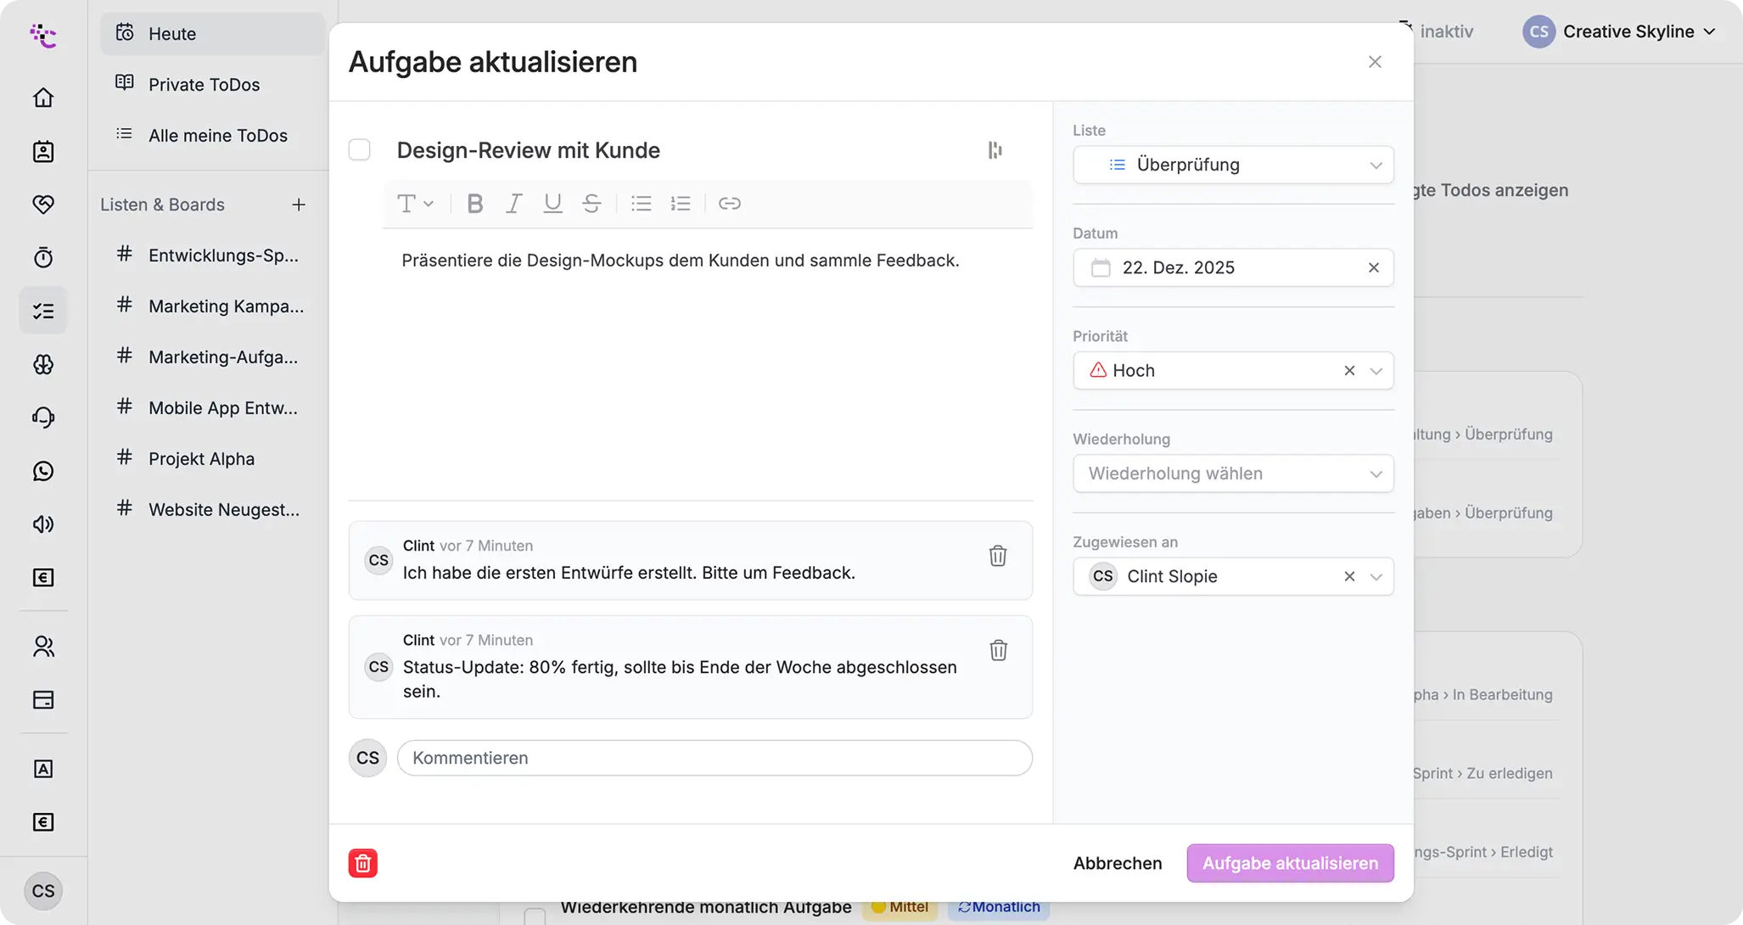Select Projekt Alpha in the sidebar
Screen dimensions: 1743x925
pos(201,458)
